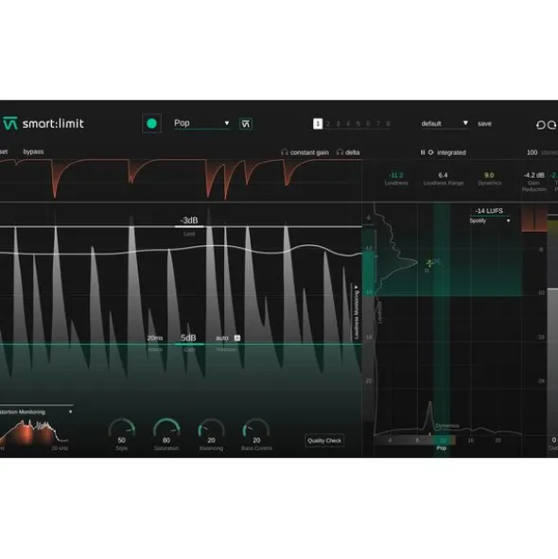Select state 4
Image resolution: width=558 pixels, height=559 pixels.
[348, 124]
